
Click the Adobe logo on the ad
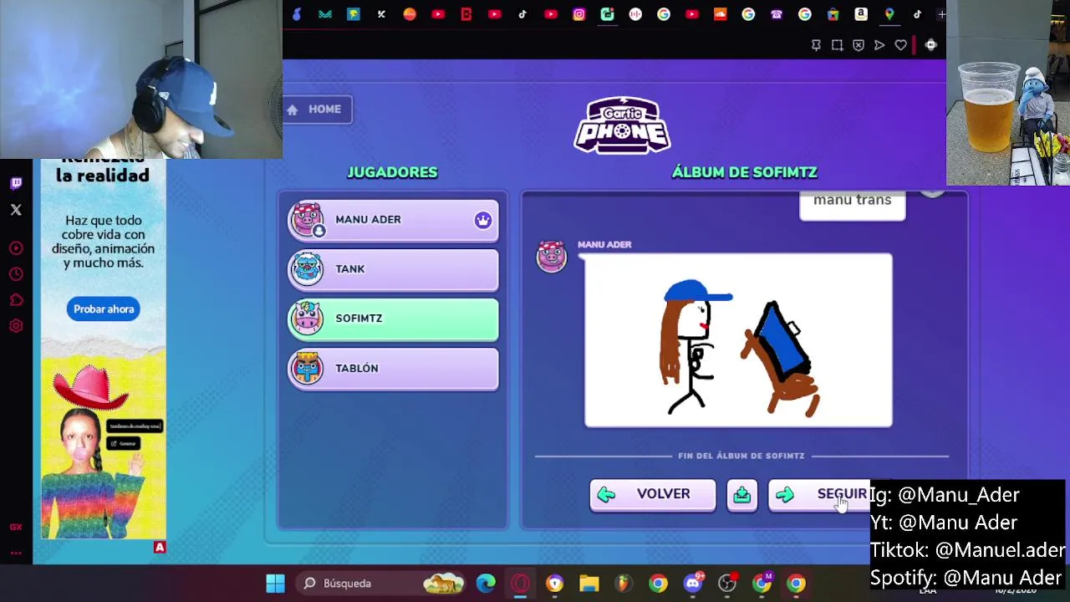[160, 547]
